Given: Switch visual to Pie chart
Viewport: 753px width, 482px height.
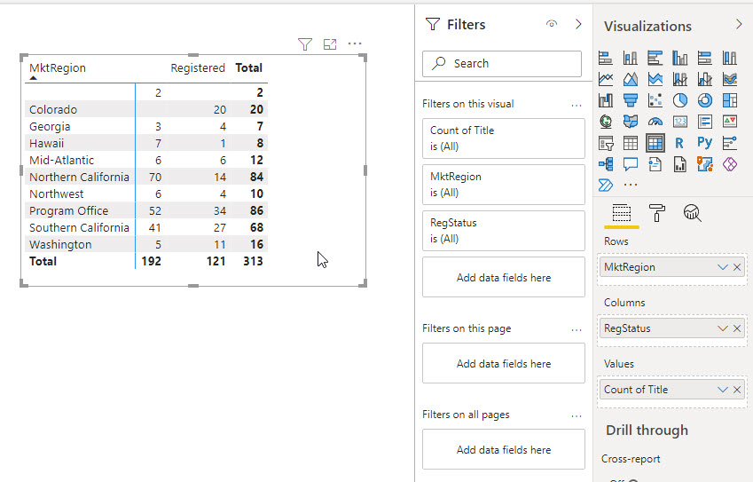Looking at the screenshot, I should pos(680,100).
